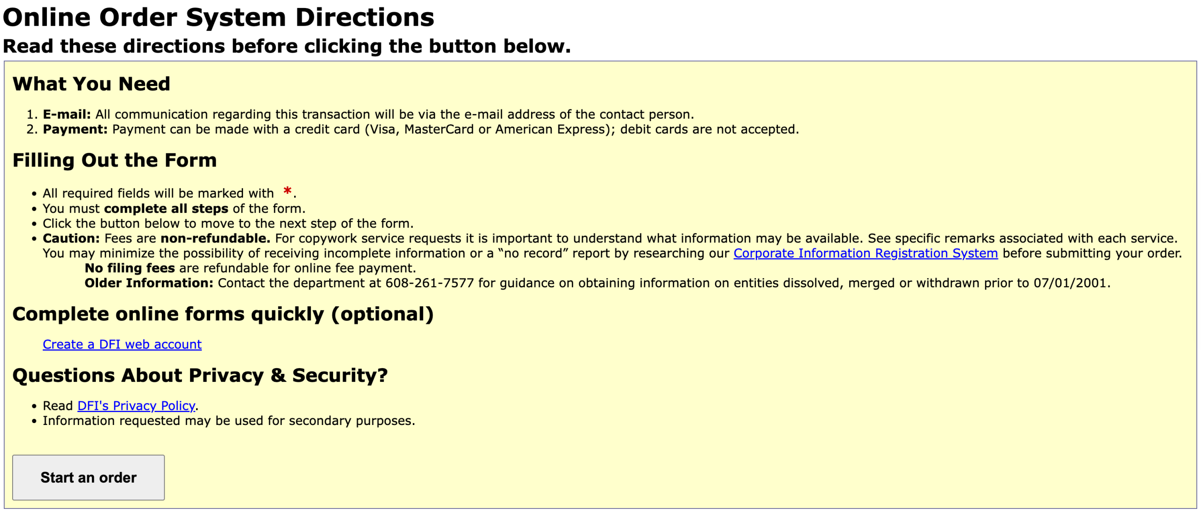Screen dimensions: 1201x515
Task: Click the bold Caution: label
Action: [x=71, y=238]
